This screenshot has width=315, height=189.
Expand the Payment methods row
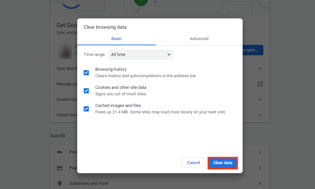(261, 168)
